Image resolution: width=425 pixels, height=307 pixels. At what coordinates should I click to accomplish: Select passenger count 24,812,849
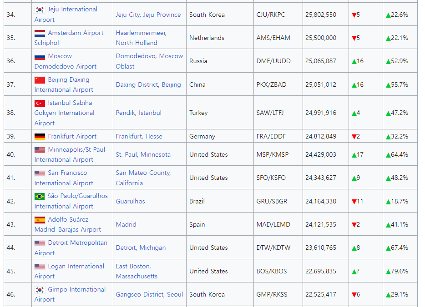pyautogui.click(x=321, y=136)
